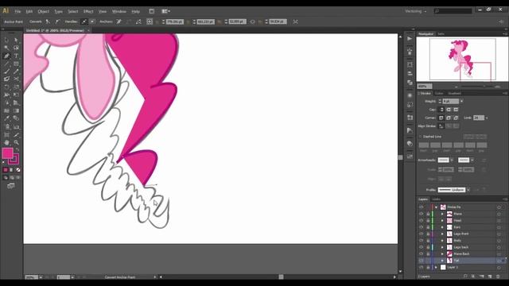Toggle visibility of the Mane layer
This screenshot has height=286, width=509.
pyautogui.click(x=421, y=214)
